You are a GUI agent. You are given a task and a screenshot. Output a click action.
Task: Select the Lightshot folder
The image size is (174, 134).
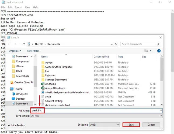(x=48, y=75)
